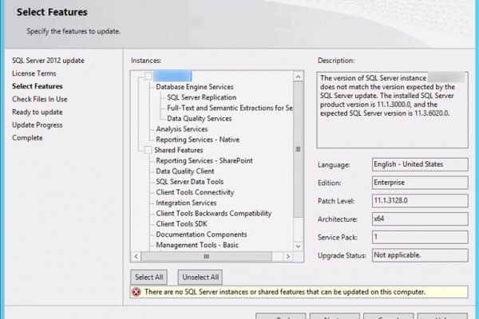Click the Upgrade Status field Not applicable
The width and height of the screenshot is (479, 319).
click(x=420, y=255)
